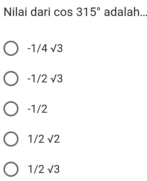Screen dimensions: 147x181
Task: Click the answer label text 1/2 √2
Action: click(44, 139)
